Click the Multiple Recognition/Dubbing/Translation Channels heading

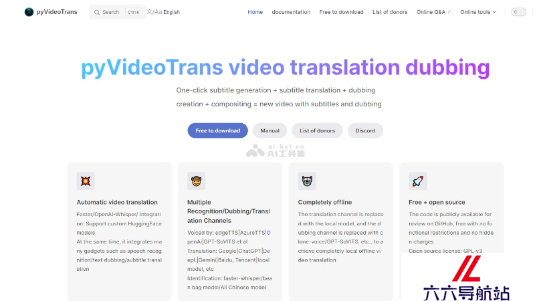point(229,211)
